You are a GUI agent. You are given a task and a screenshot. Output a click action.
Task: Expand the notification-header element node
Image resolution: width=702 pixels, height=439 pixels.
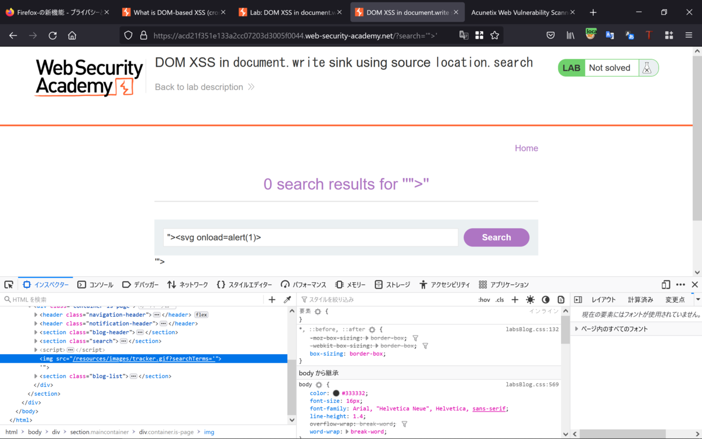(x=36, y=324)
